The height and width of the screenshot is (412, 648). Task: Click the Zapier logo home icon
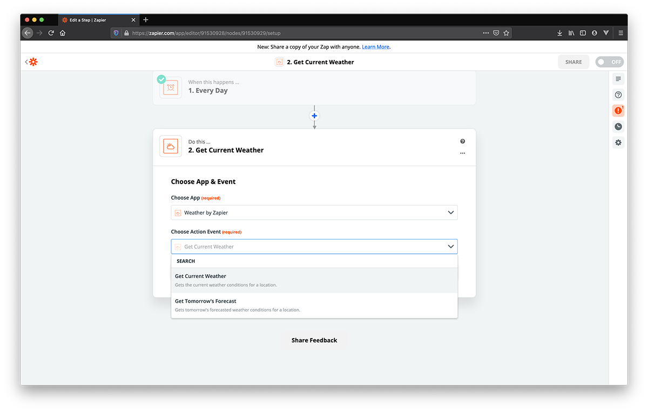33,62
